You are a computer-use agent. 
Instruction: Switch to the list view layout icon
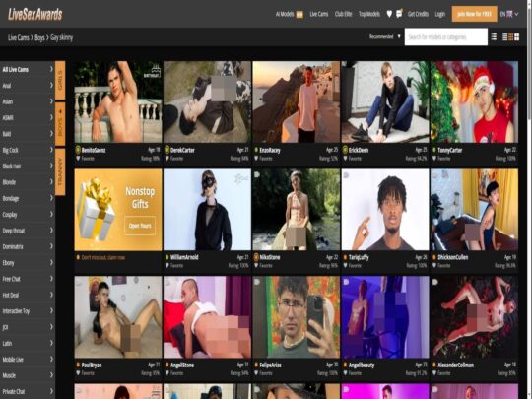click(494, 37)
